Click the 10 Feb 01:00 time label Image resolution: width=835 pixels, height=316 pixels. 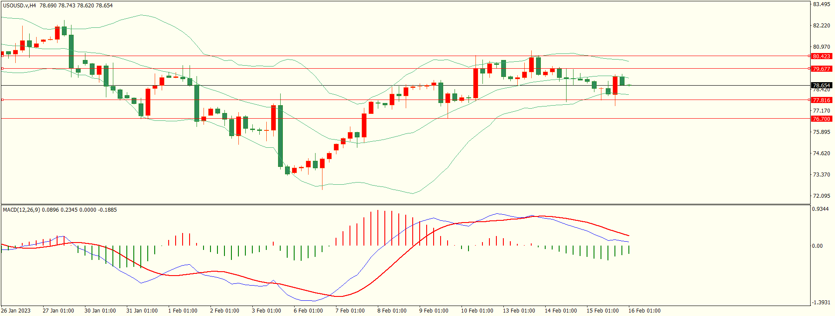tap(477, 311)
